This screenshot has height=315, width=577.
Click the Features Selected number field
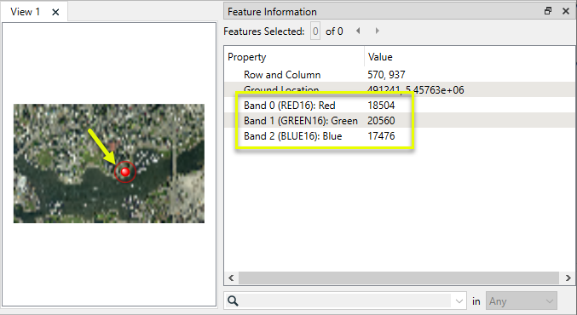coord(315,31)
